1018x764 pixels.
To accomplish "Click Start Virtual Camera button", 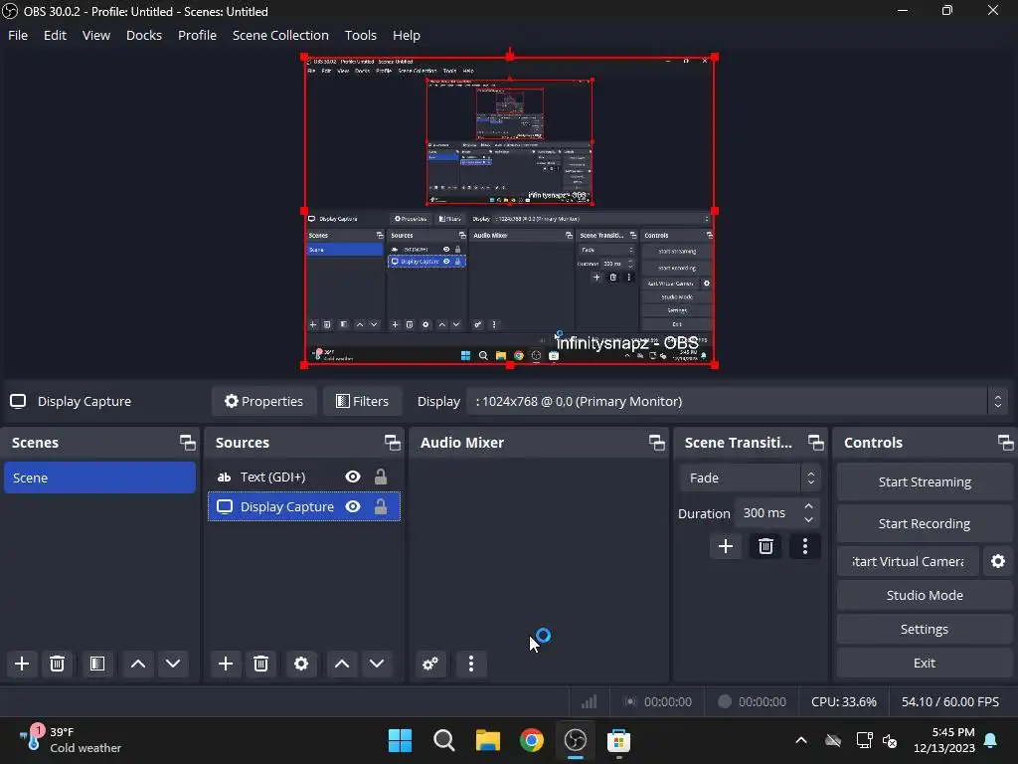I will [x=908, y=561].
